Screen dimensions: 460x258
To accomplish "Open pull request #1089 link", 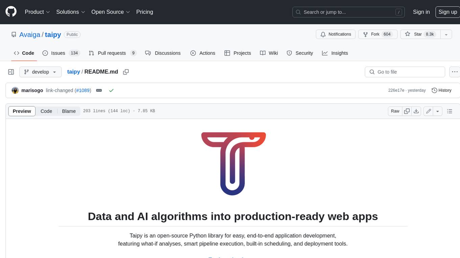I will tap(83, 91).
